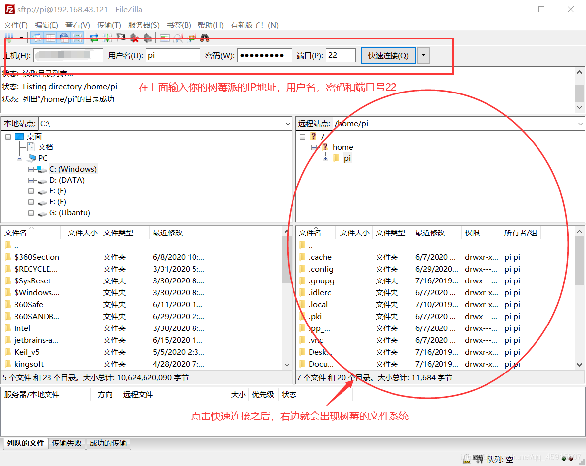The image size is (586, 466).
Task: Switch to the 列队的文件 tab
Action: (25, 443)
